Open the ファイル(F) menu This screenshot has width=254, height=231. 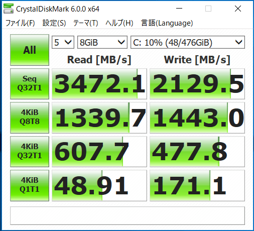pos(20,23)
